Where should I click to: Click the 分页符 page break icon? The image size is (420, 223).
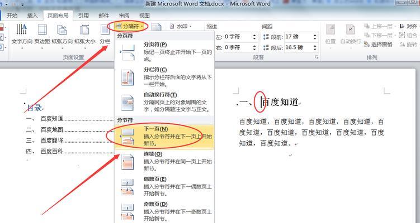128,52
